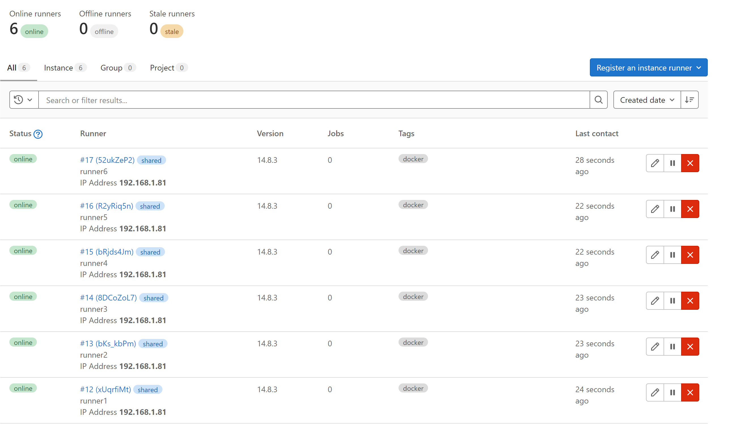
Task: Open the Created date sort dropdown
Action: pyautogui.click(x=647, y=100)
